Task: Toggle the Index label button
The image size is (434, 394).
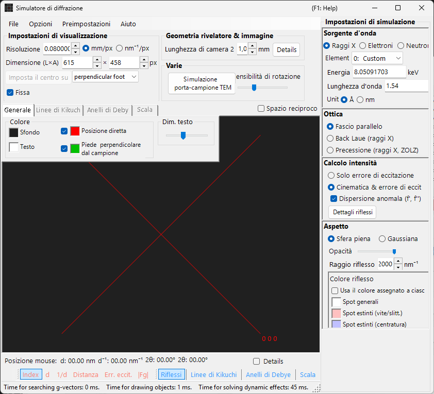Action: point(31,374)
